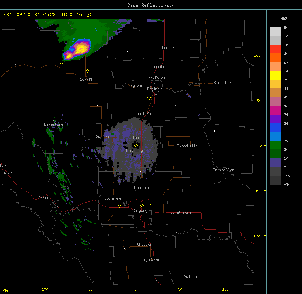Click the Didsbury label
Screen dimensions: 302x294
point(134,150)
